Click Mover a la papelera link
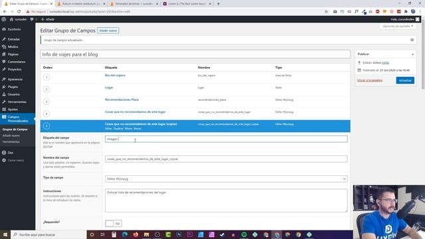Image resolution: width=425 pixels, height=239 pixels. coord(370,80)
